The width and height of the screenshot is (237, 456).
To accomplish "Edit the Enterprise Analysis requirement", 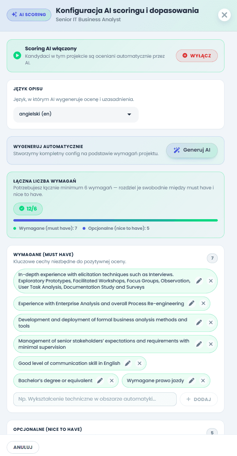I will click(x=192, y=304).
